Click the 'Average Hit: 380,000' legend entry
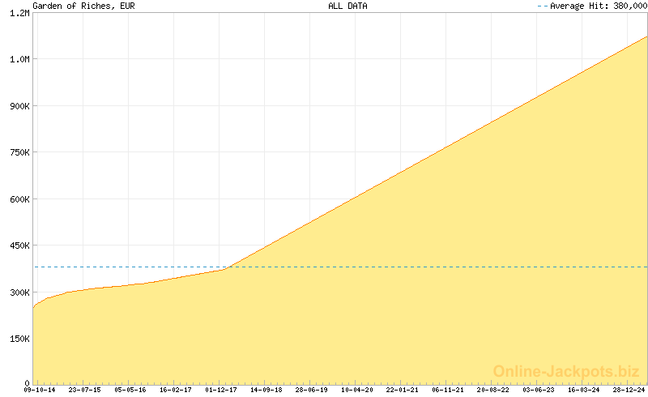This screenshot has height=397, width=648. point(599,6)
